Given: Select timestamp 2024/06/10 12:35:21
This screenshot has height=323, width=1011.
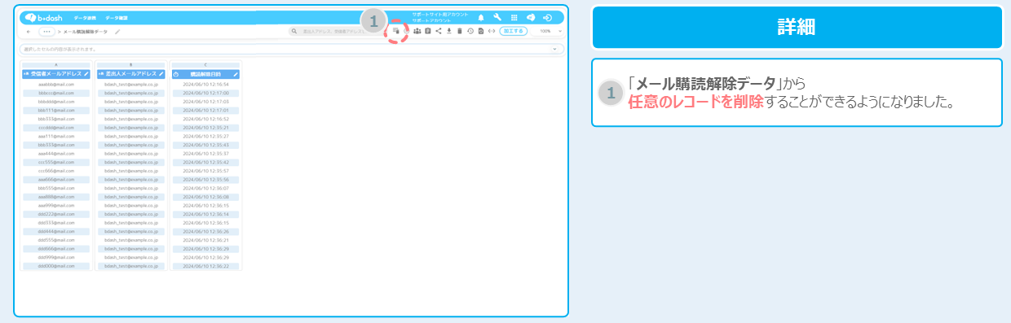Looking at the screenshot, I should coord(206,128).
